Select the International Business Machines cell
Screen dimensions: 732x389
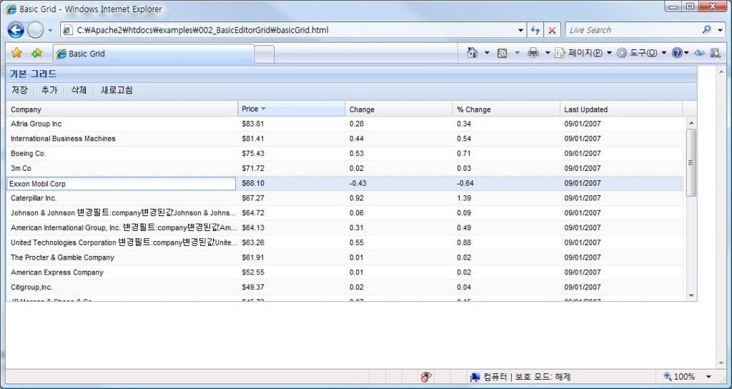(122, 139)
